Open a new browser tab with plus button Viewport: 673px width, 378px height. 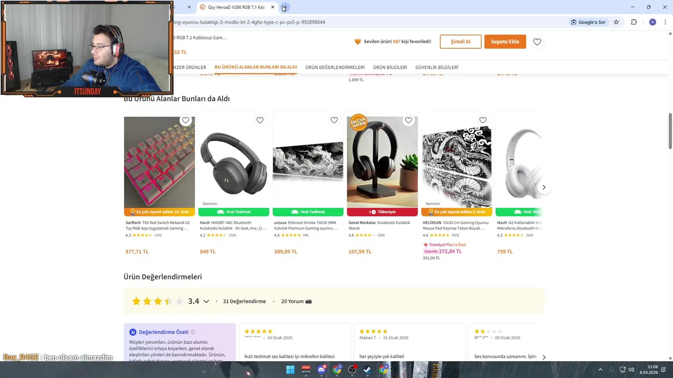coord(284,7)
